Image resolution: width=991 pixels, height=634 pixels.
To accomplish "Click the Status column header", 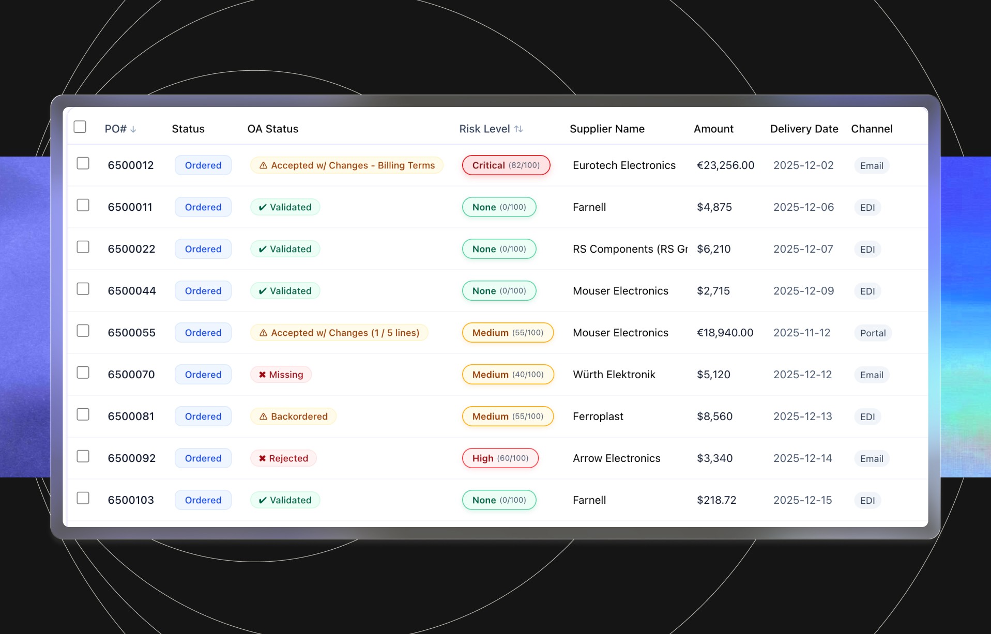I will 188,129.
